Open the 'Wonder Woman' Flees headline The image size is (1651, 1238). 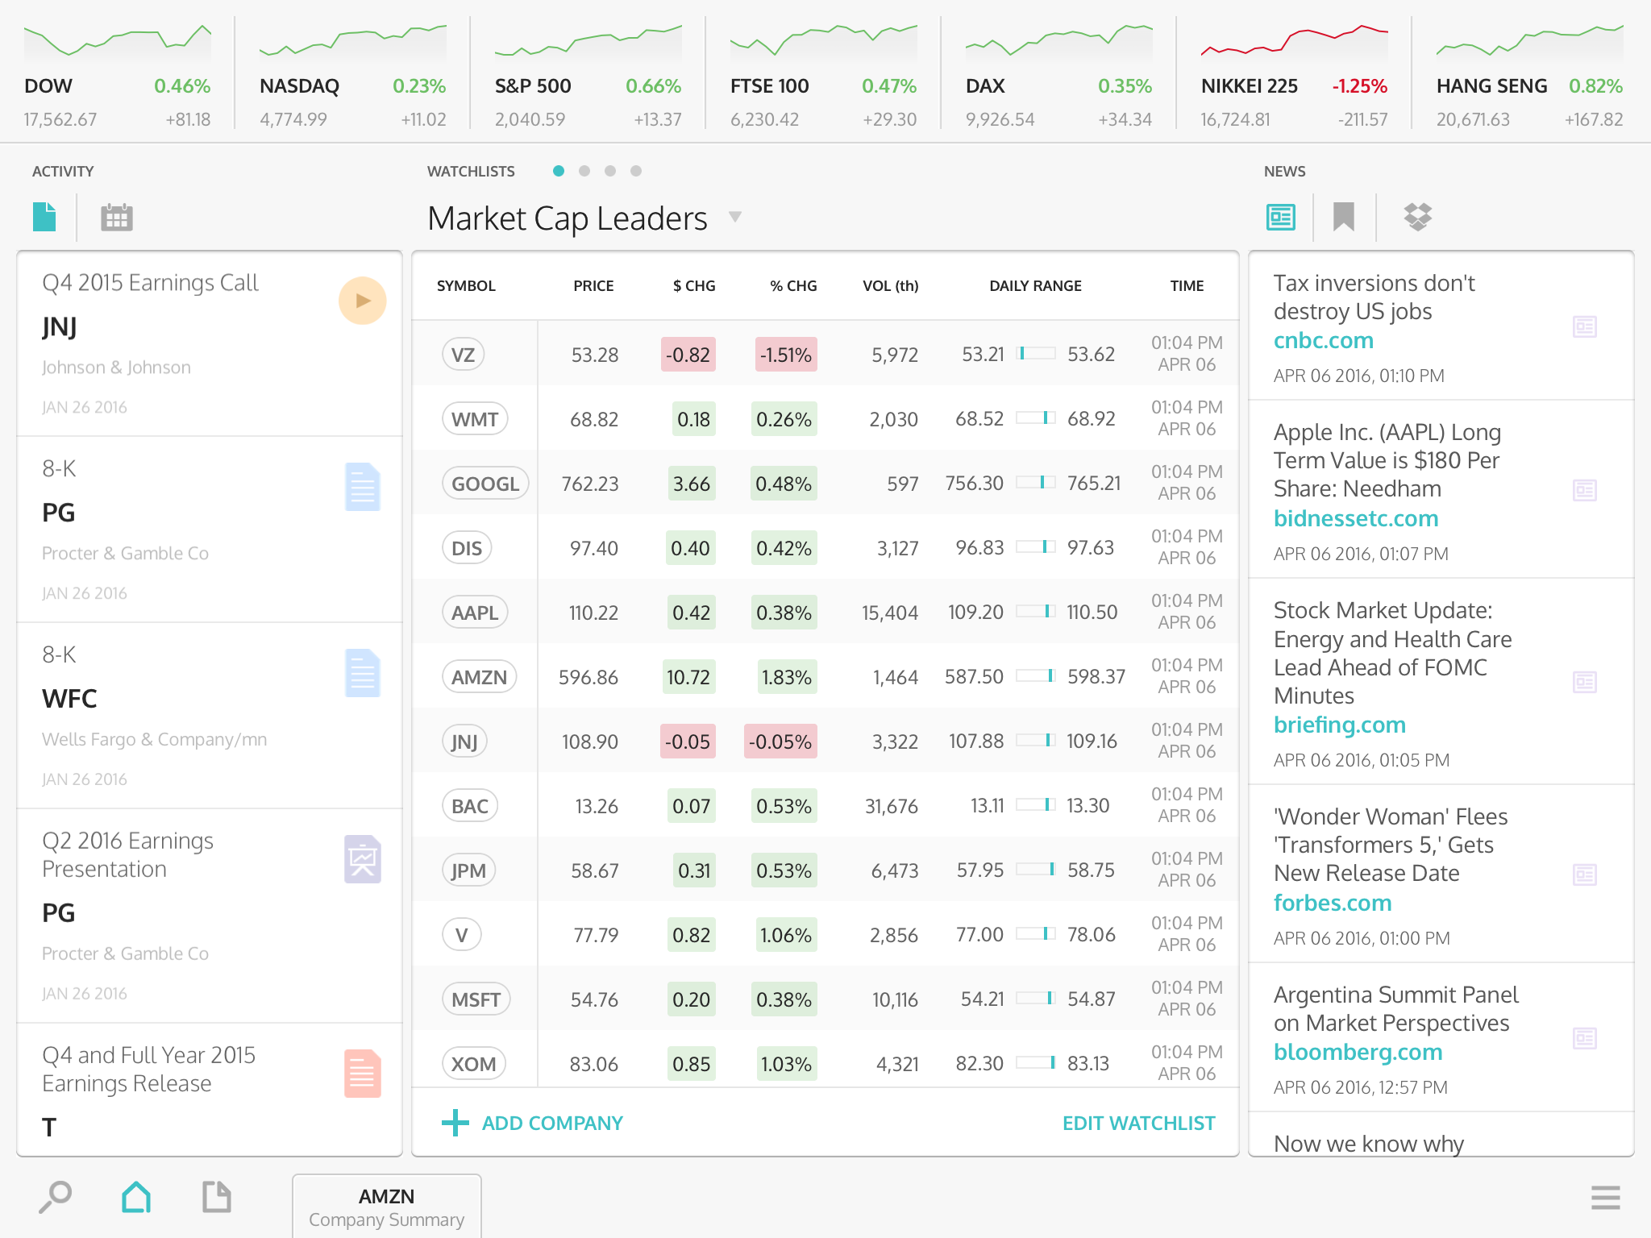point(1391,845)
